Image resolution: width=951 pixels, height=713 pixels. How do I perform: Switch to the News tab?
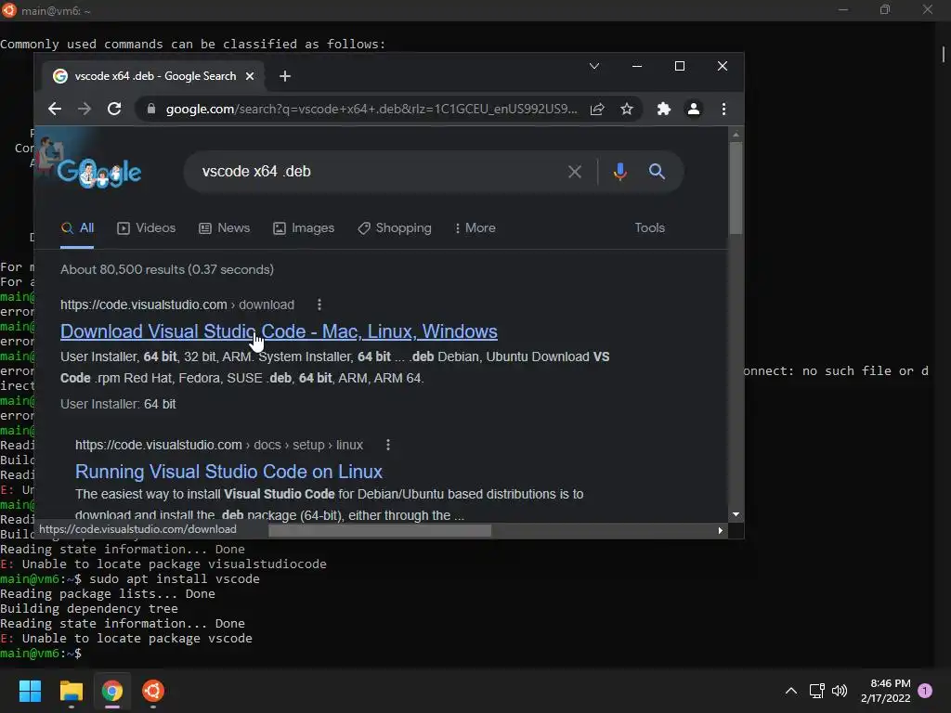point(225,228)
